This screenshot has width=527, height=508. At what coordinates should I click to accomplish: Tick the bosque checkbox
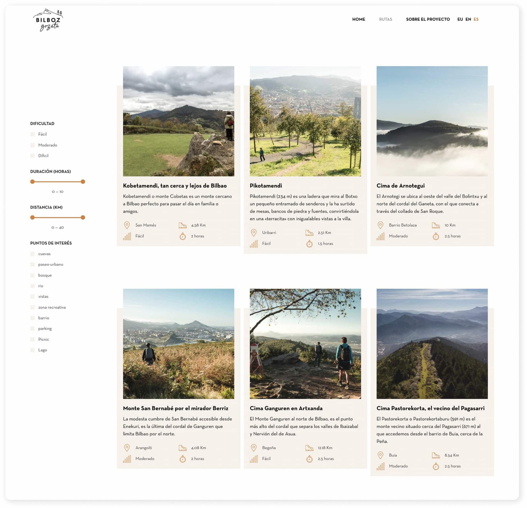(33, 275)
